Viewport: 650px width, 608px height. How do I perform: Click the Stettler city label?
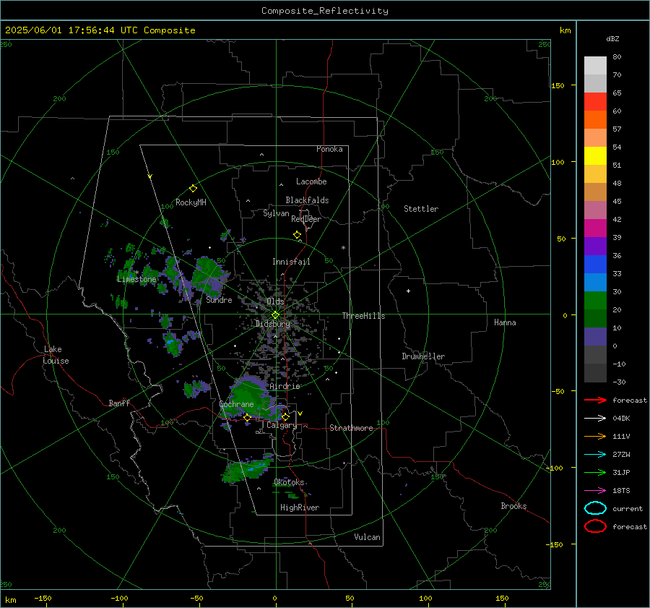(421, 209)
